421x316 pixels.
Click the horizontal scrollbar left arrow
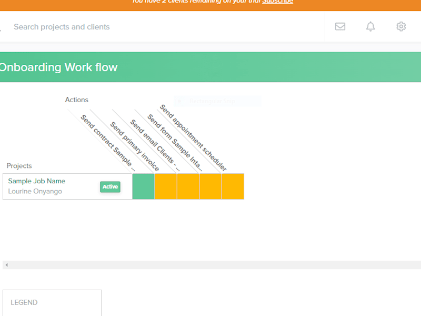(7, 265)
